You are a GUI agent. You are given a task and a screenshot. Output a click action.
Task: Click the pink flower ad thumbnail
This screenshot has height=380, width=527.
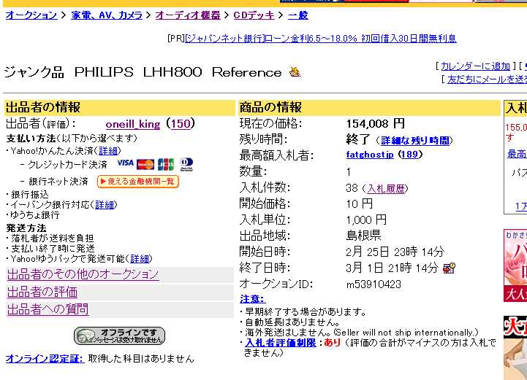(x=515, y=265)
